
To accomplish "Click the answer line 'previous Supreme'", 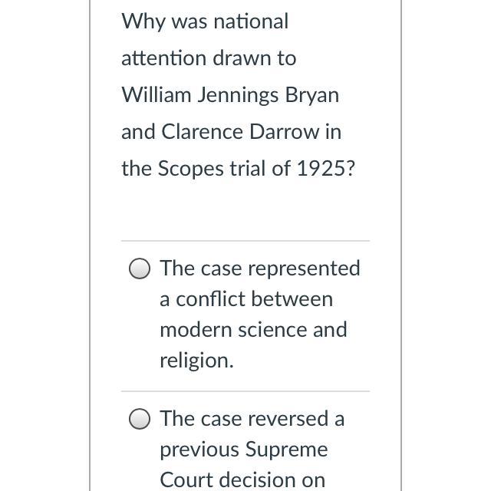I will (x=243, y=450).
